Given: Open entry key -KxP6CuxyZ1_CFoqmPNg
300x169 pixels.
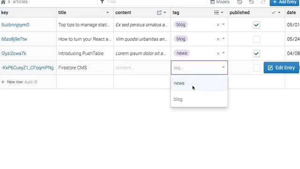Looking at the screenshot, I should 28,68.
